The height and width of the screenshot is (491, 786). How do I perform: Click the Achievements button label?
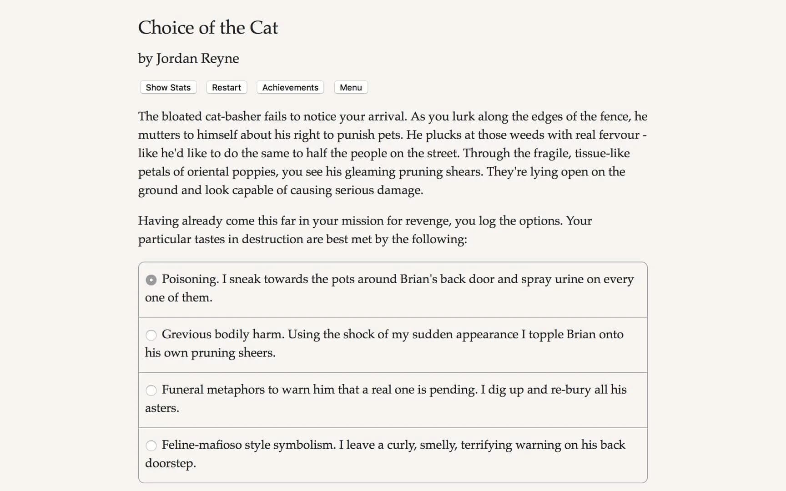tap(290, 87)
